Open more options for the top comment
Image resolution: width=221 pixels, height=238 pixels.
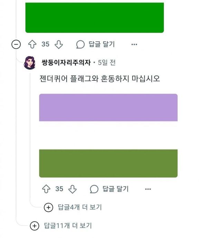click(134, 44)
